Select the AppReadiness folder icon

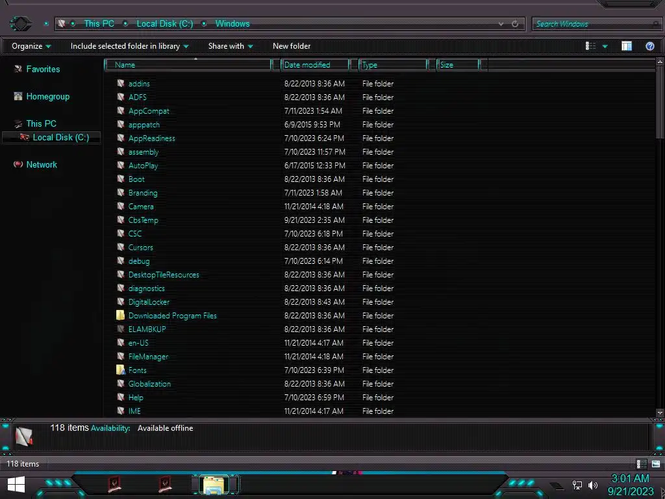click(x=120, y=138)
